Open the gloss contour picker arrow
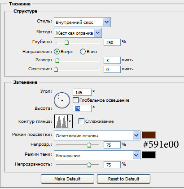The width and height of the screenshot is (184, 189). (x=70, y=121)
